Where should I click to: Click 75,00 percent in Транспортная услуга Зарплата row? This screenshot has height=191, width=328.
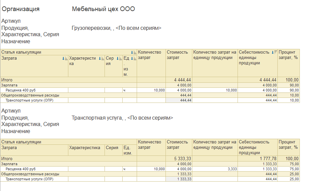(294, 164)
